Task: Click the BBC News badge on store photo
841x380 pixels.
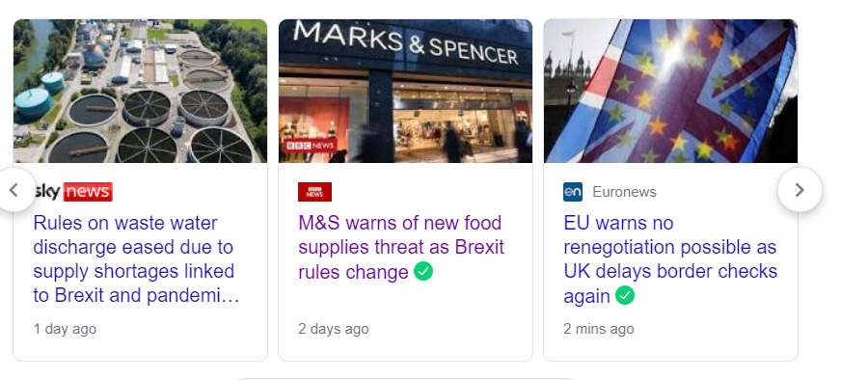Action: (x=310, y=146)
